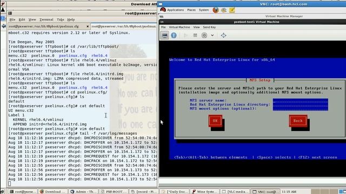Viewport: 346px width, 194px height.
Task: Open Help menu in terminal window
Action: 71,19
